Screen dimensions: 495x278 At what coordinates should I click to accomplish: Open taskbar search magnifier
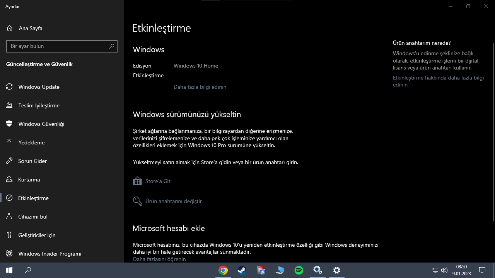click(28, 270)
